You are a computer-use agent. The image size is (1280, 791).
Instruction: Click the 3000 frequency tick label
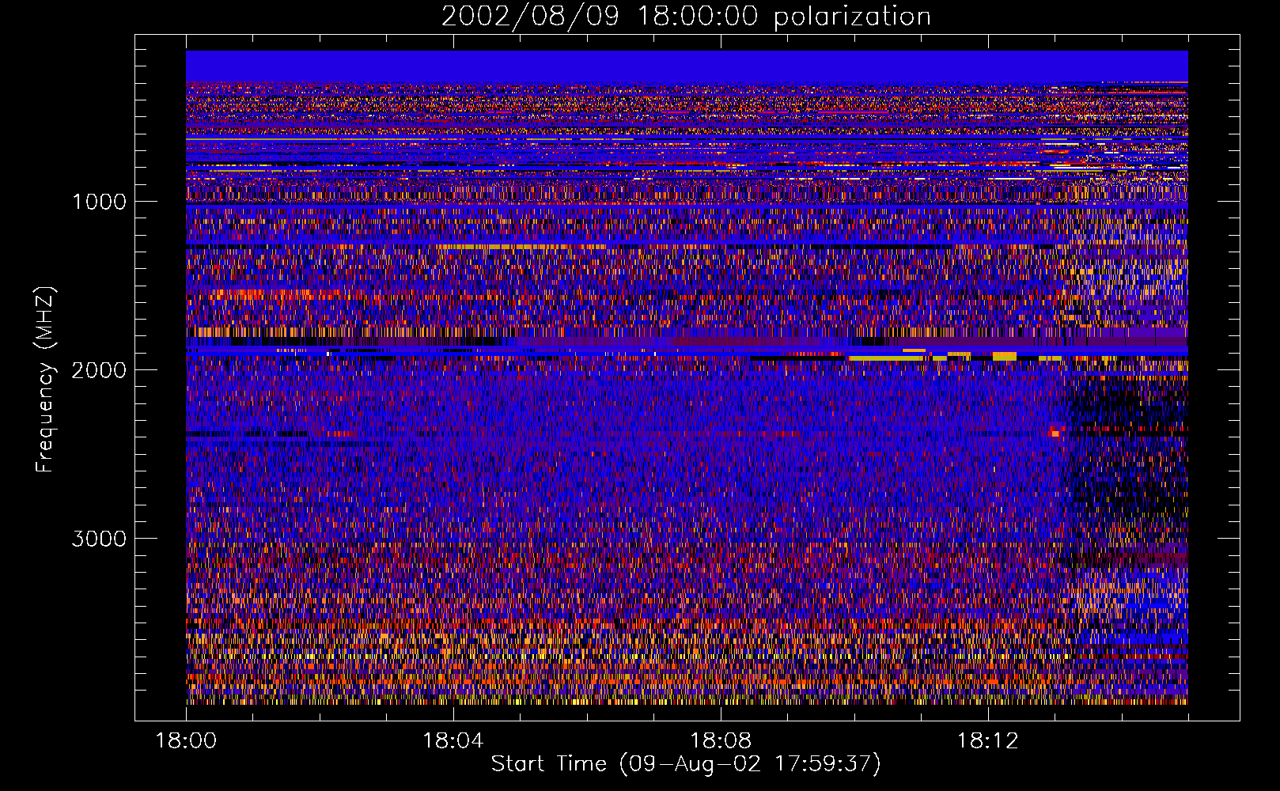click(x=99, y=539)
